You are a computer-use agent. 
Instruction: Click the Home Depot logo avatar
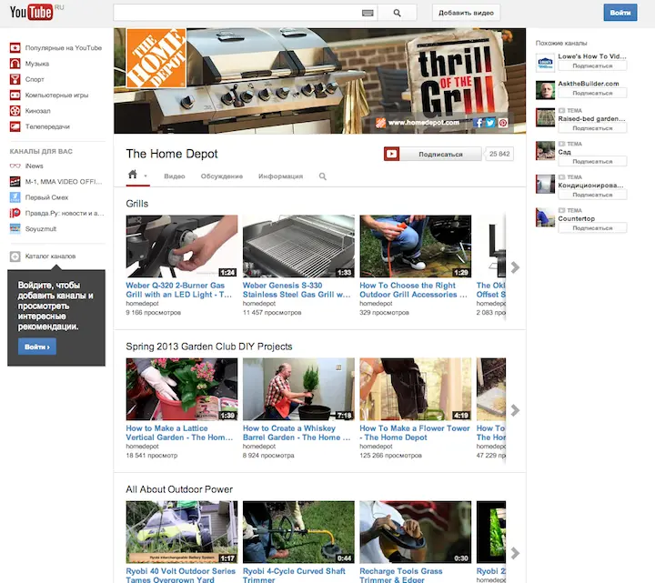(156, 58)
